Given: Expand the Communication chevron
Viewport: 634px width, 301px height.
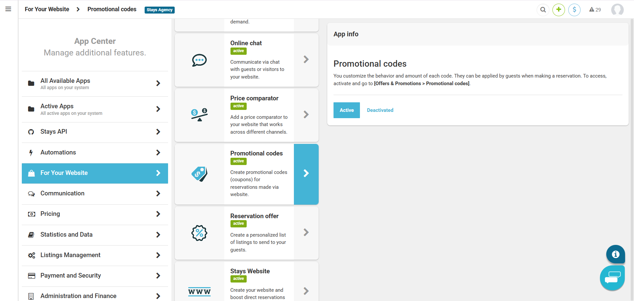Looking at the screenshot, I should coord(158,193).
